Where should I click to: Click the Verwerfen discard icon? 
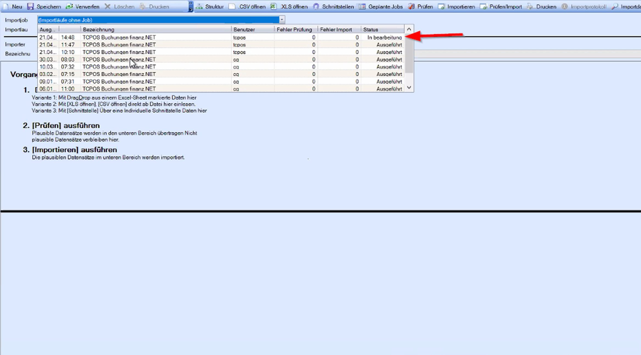(x=69, y=6)
